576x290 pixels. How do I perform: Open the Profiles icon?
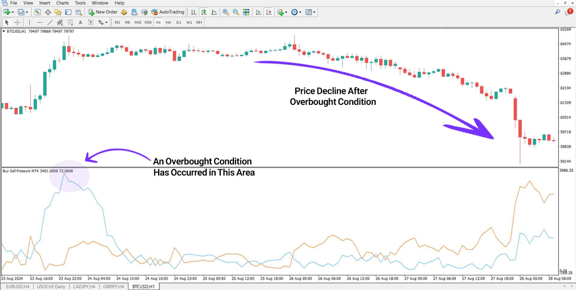(21, 12)
